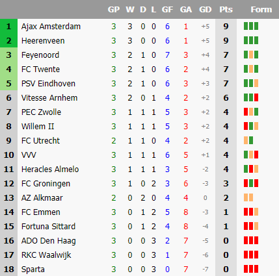Select the rank 1 green position cell
This screenshot has width=279, height=276.
[x=8, y=26]
